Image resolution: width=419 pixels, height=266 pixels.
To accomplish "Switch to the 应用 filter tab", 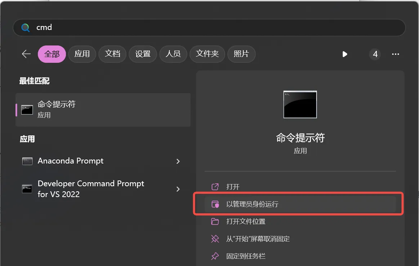I will [x=82, y=54].
